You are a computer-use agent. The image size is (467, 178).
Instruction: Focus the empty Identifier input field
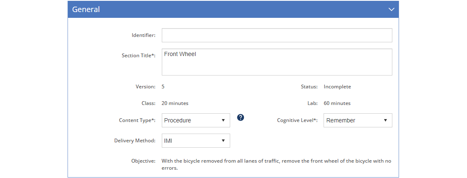[277, 35]
